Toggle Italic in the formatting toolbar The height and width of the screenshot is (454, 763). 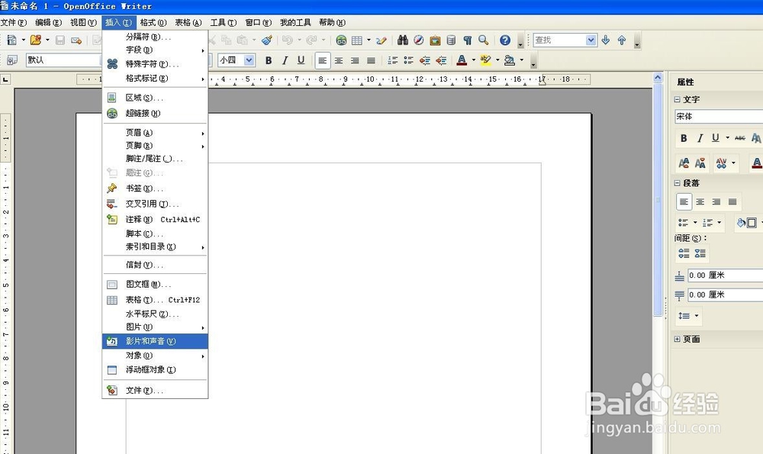[x=285, y=60]
